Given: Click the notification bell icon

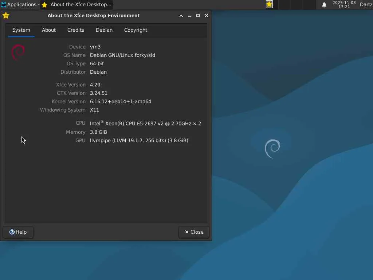Looking at the screenshot, I should coord(324,5).
